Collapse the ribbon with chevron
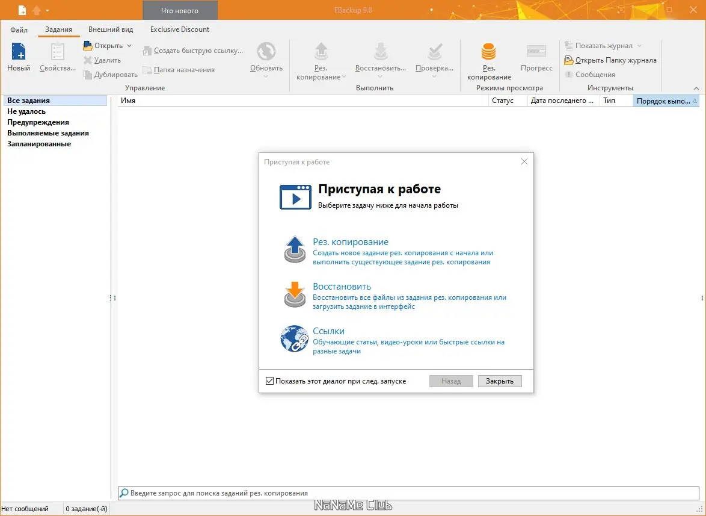This screenshot has width=706, height=516. (x=696, y=89)
